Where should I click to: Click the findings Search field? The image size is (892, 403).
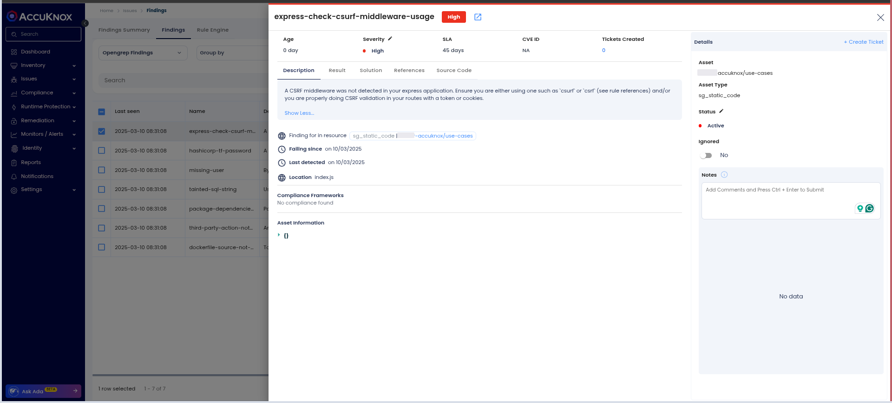coord(184,80)
